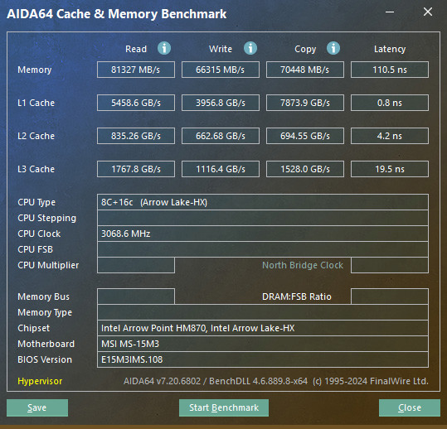Click the L2 Cache Write value 662.68 GB/s
This screenshot has width=447, height=429.
(221, 136)
